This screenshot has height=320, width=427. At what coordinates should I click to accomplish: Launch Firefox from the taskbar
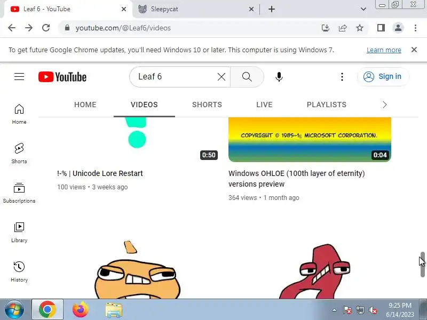81,310
